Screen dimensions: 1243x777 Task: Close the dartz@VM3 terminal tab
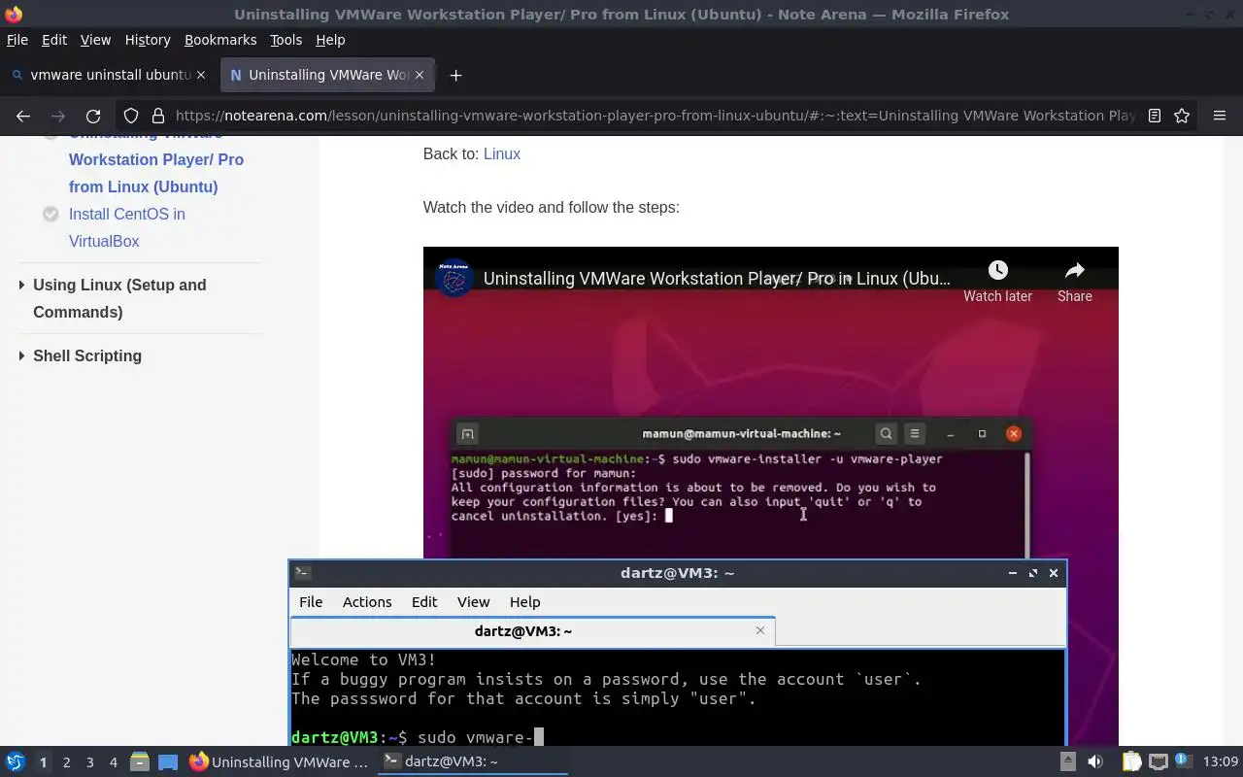point(760,630)
